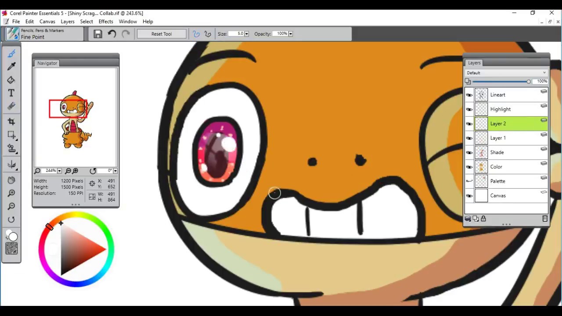Click the Undo arrow
This screenshot has height=316, width=562.
pos(112,34)
